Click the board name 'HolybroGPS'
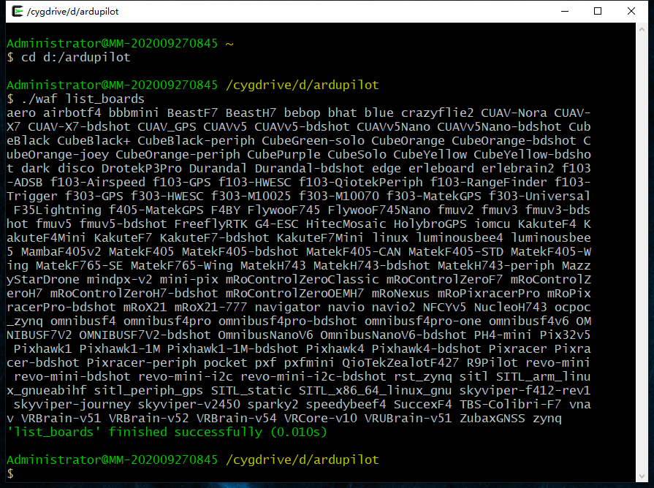The height and width of the screenshot is (488, 654). [430, 224]
